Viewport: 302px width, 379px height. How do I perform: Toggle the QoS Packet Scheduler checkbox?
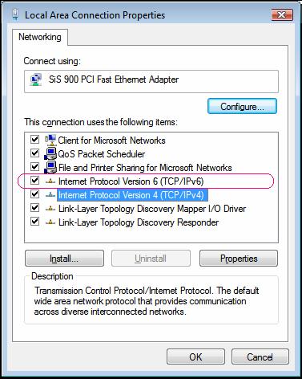coord(34,153)
